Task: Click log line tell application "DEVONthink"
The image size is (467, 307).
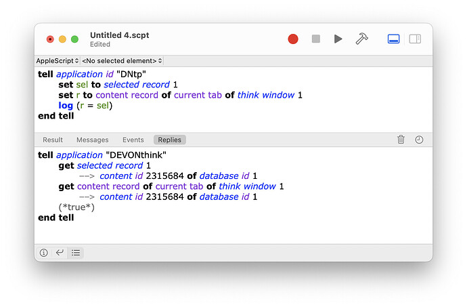Action: (x=102, y=155)
